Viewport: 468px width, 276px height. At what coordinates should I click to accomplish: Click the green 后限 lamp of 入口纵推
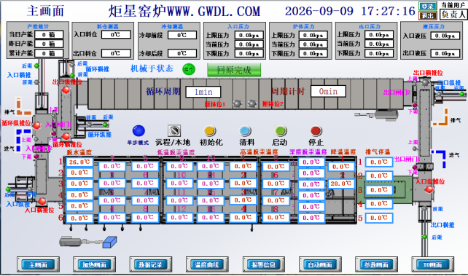(8, 189)
